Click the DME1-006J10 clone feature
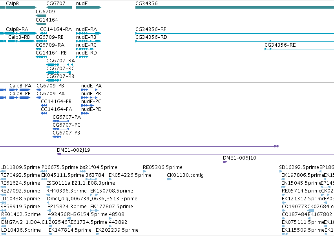This screenshot has width=334, height=236. pyautogui.click(x=278, y=162)
